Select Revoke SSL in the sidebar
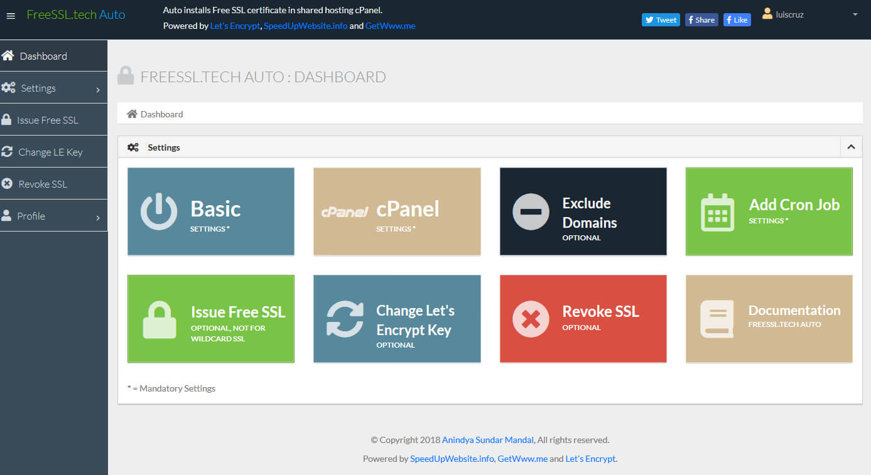The height and width of the screenshot is (475, 871). (x=53, y=184)
